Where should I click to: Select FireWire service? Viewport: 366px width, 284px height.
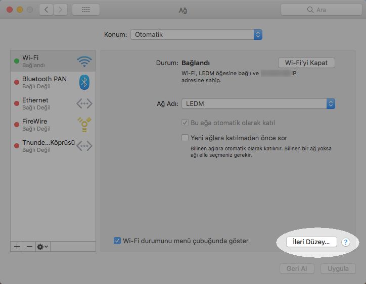pos(53,125)
